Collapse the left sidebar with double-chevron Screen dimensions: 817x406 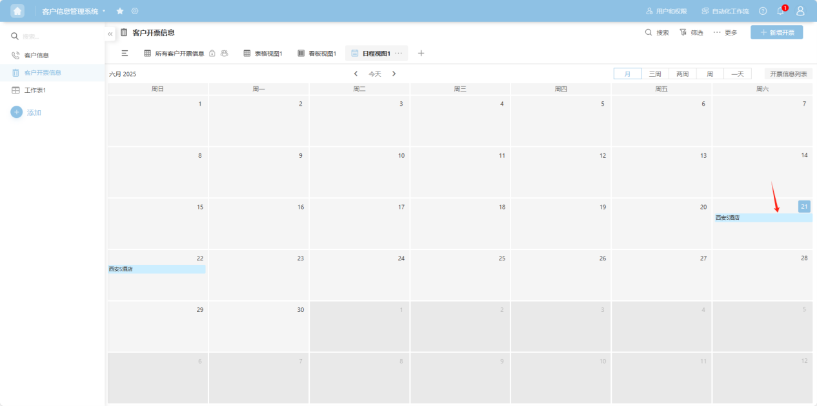(x=110, y=34)
